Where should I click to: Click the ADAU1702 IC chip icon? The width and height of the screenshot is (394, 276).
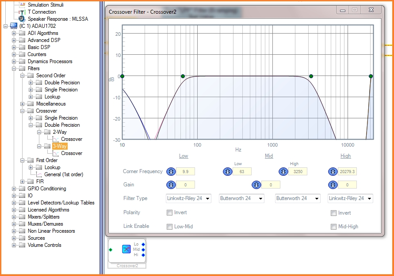pyautogui.click(x=14, y=26)
